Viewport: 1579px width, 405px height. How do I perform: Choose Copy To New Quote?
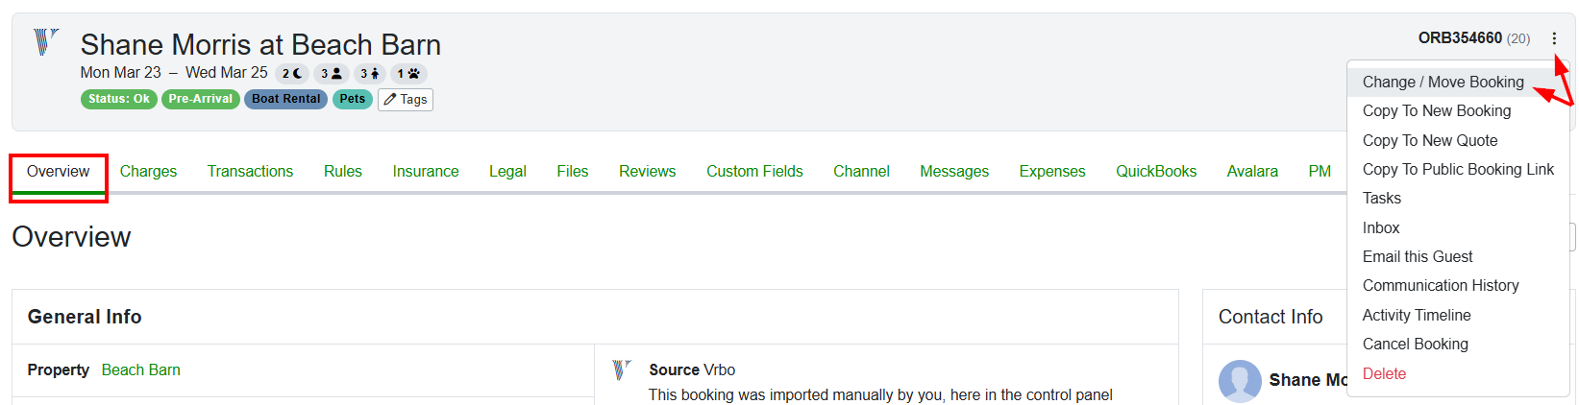[x=1429, y=140]
